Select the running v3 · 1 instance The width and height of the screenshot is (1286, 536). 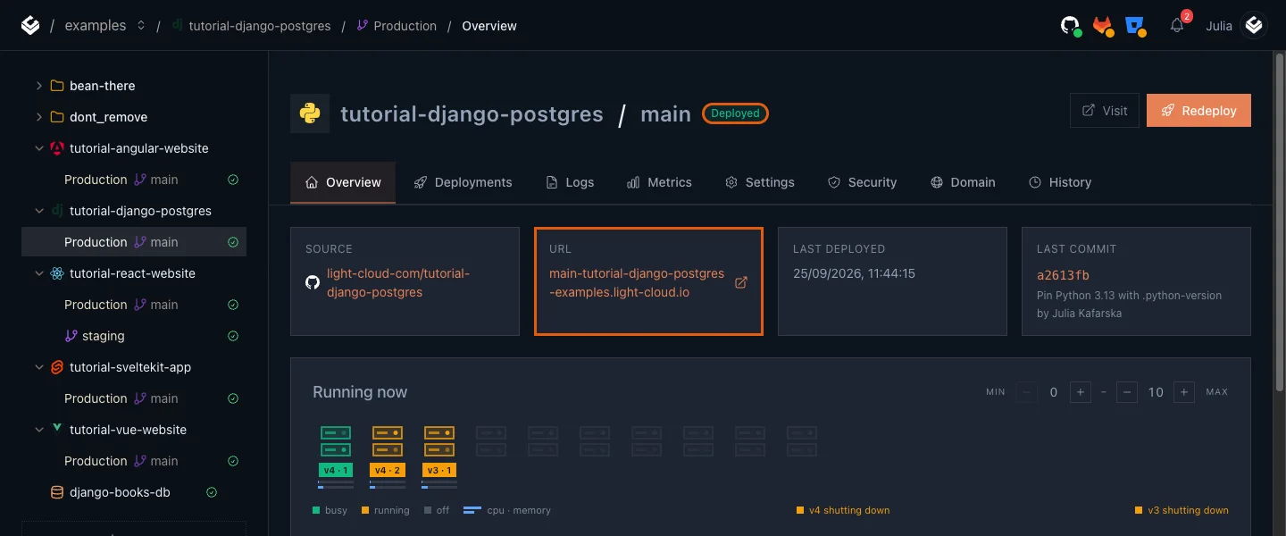pyautogui.click(x=439, y=456)
